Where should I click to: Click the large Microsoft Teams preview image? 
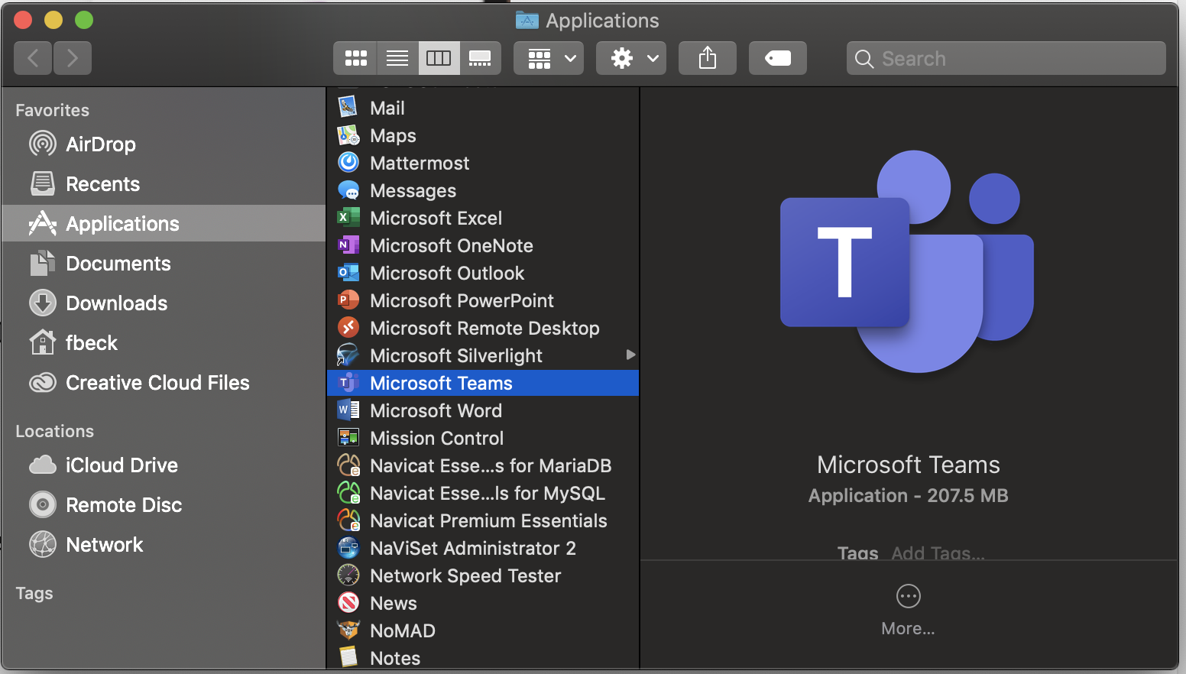[907, 261]
